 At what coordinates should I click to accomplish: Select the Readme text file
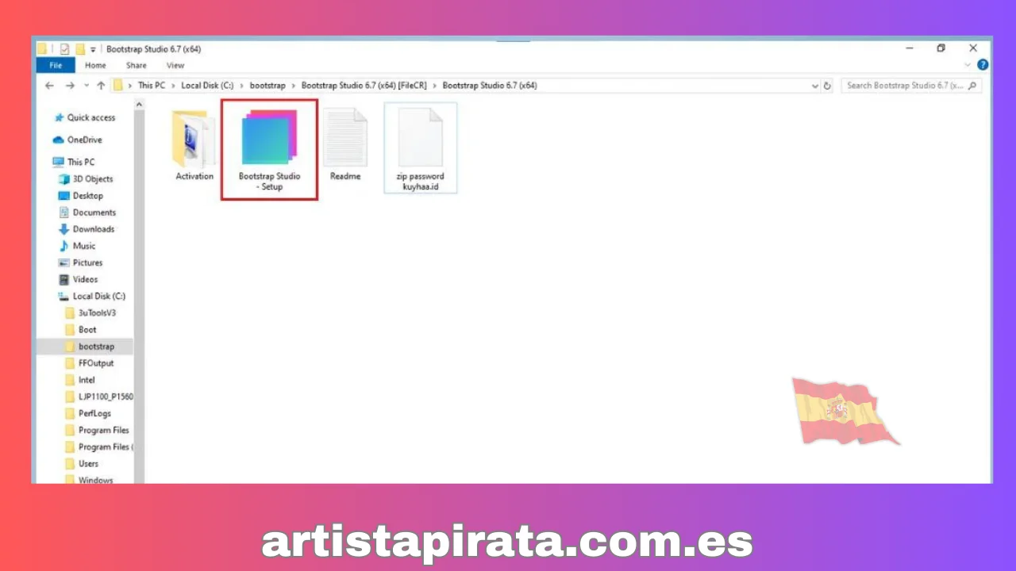(x=345, y=145)
